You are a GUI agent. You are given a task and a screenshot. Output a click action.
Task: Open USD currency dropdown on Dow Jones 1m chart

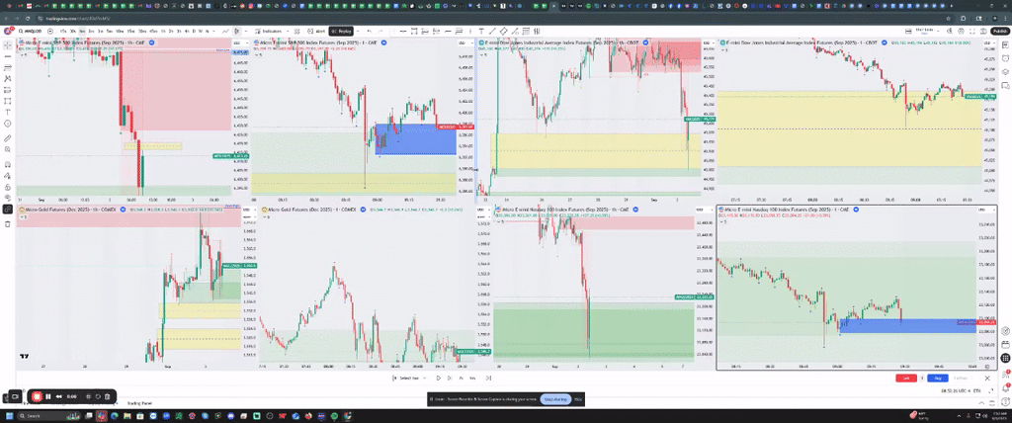[x=987, y=42]
